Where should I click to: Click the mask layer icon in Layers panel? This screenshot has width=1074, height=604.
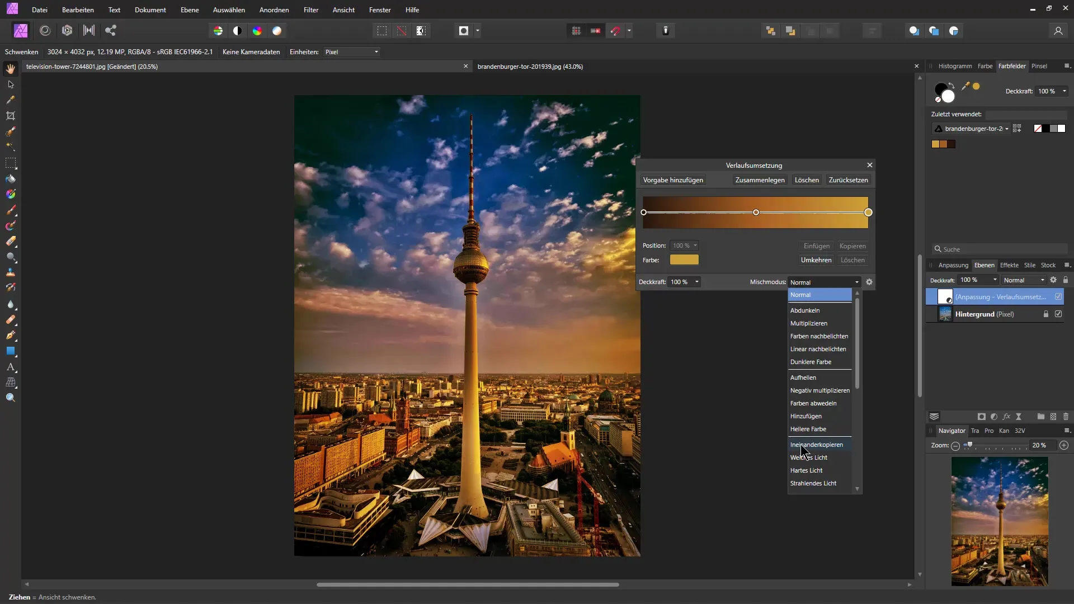pyautogui.click(x=982, y=417)
